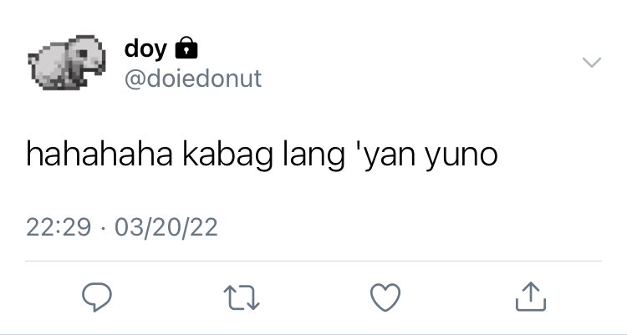Like the tweet with the heart icon
This screenshot has height=335, width=627.
[385, 297]
